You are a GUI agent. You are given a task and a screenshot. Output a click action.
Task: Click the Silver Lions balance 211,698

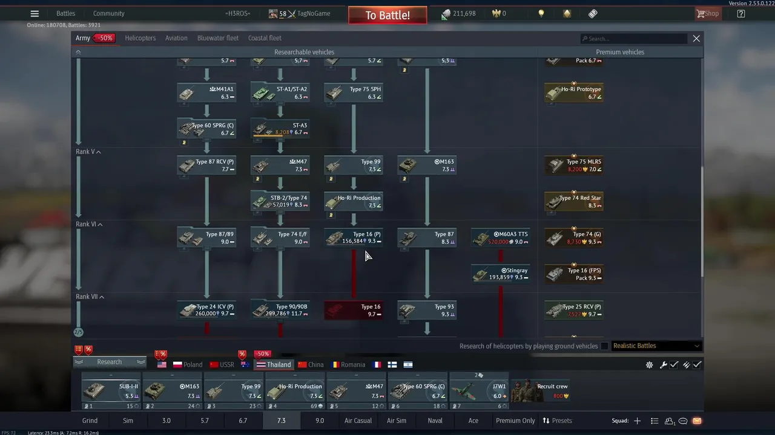(458, 14)
